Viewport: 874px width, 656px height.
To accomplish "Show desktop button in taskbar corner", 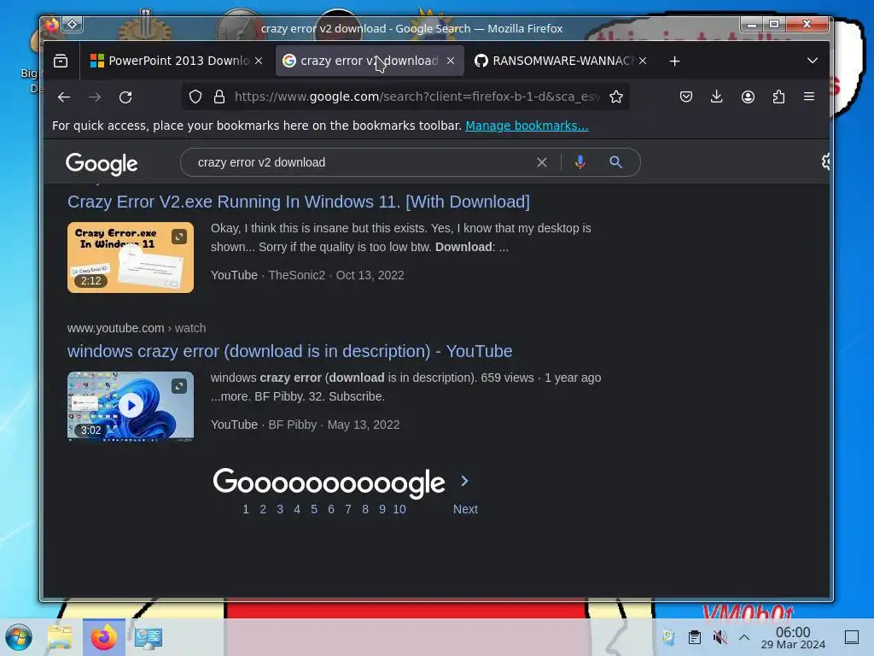I will coord(852,637).
